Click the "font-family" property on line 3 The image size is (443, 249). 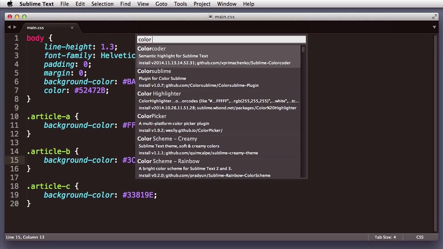click(68, 56)
